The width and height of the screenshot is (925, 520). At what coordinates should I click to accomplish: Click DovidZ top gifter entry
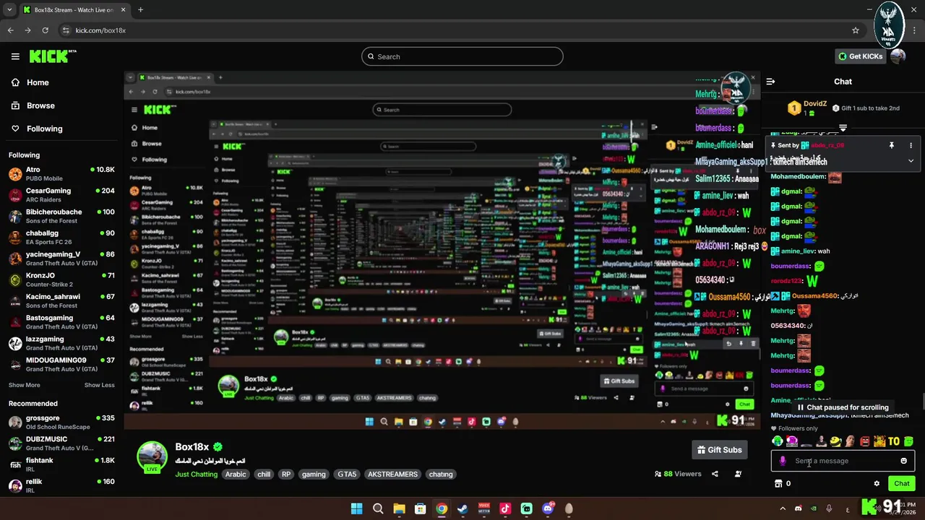click(x=807, y=108)
